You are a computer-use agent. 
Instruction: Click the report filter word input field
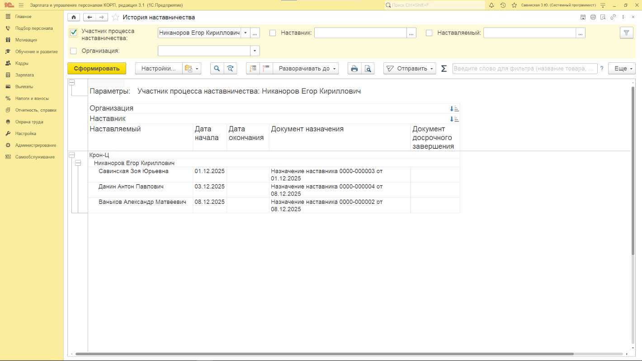[524, 69]
